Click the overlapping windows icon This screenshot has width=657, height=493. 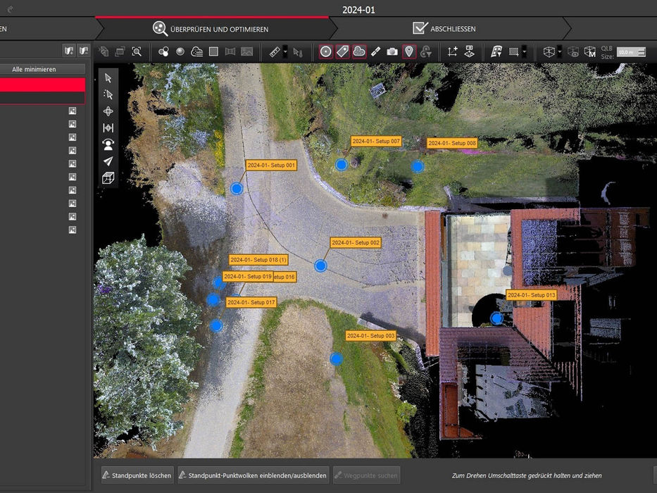point(120,51)
